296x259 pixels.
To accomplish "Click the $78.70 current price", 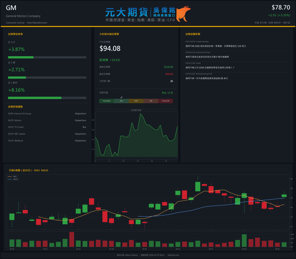I will click(x=281, y=8).
